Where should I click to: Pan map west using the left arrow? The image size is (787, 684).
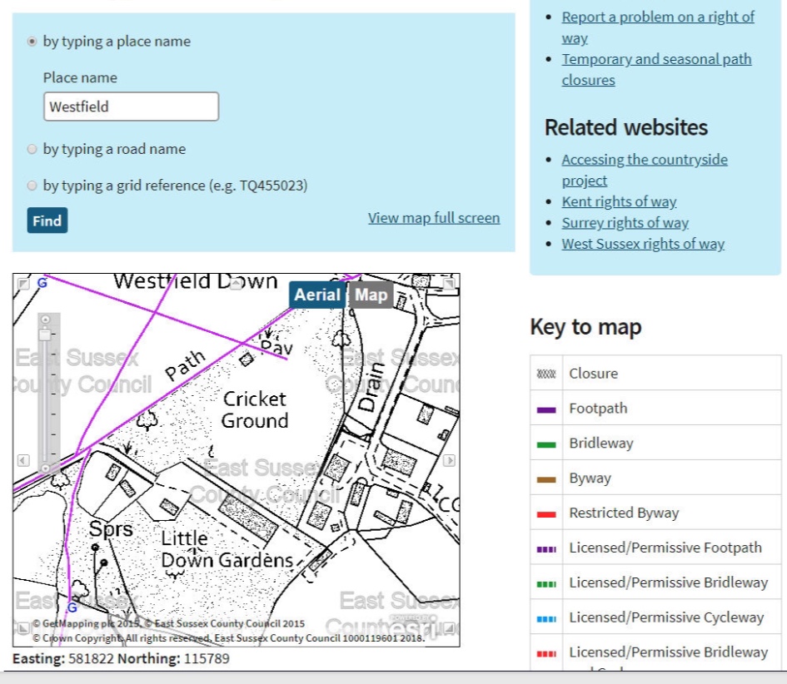coord(23,460)
